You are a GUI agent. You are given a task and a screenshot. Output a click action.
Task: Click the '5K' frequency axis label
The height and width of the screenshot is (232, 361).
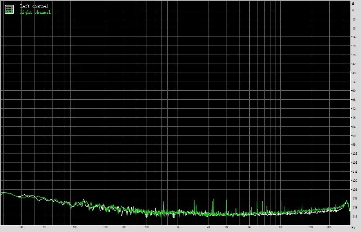pyautogui.click(x=249, y=227)
